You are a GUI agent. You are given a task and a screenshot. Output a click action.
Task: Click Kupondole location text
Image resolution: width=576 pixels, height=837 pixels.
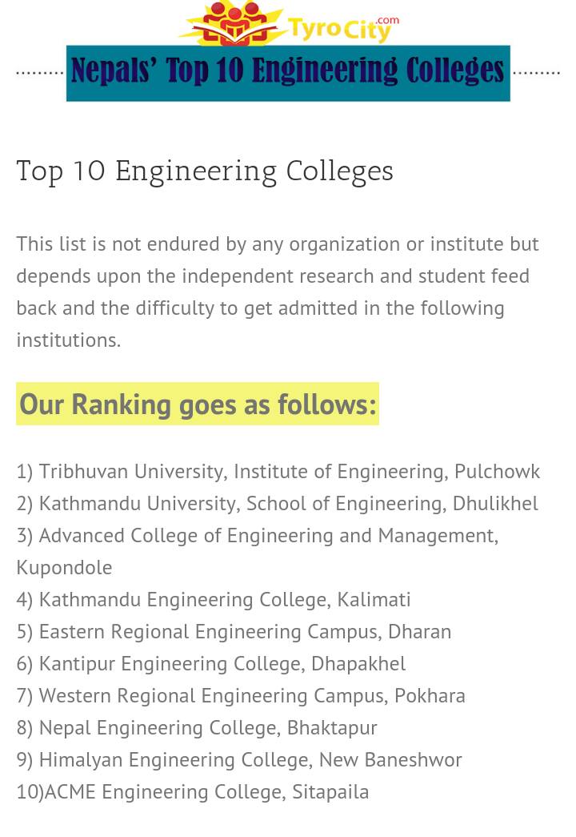tap(64, 567)
